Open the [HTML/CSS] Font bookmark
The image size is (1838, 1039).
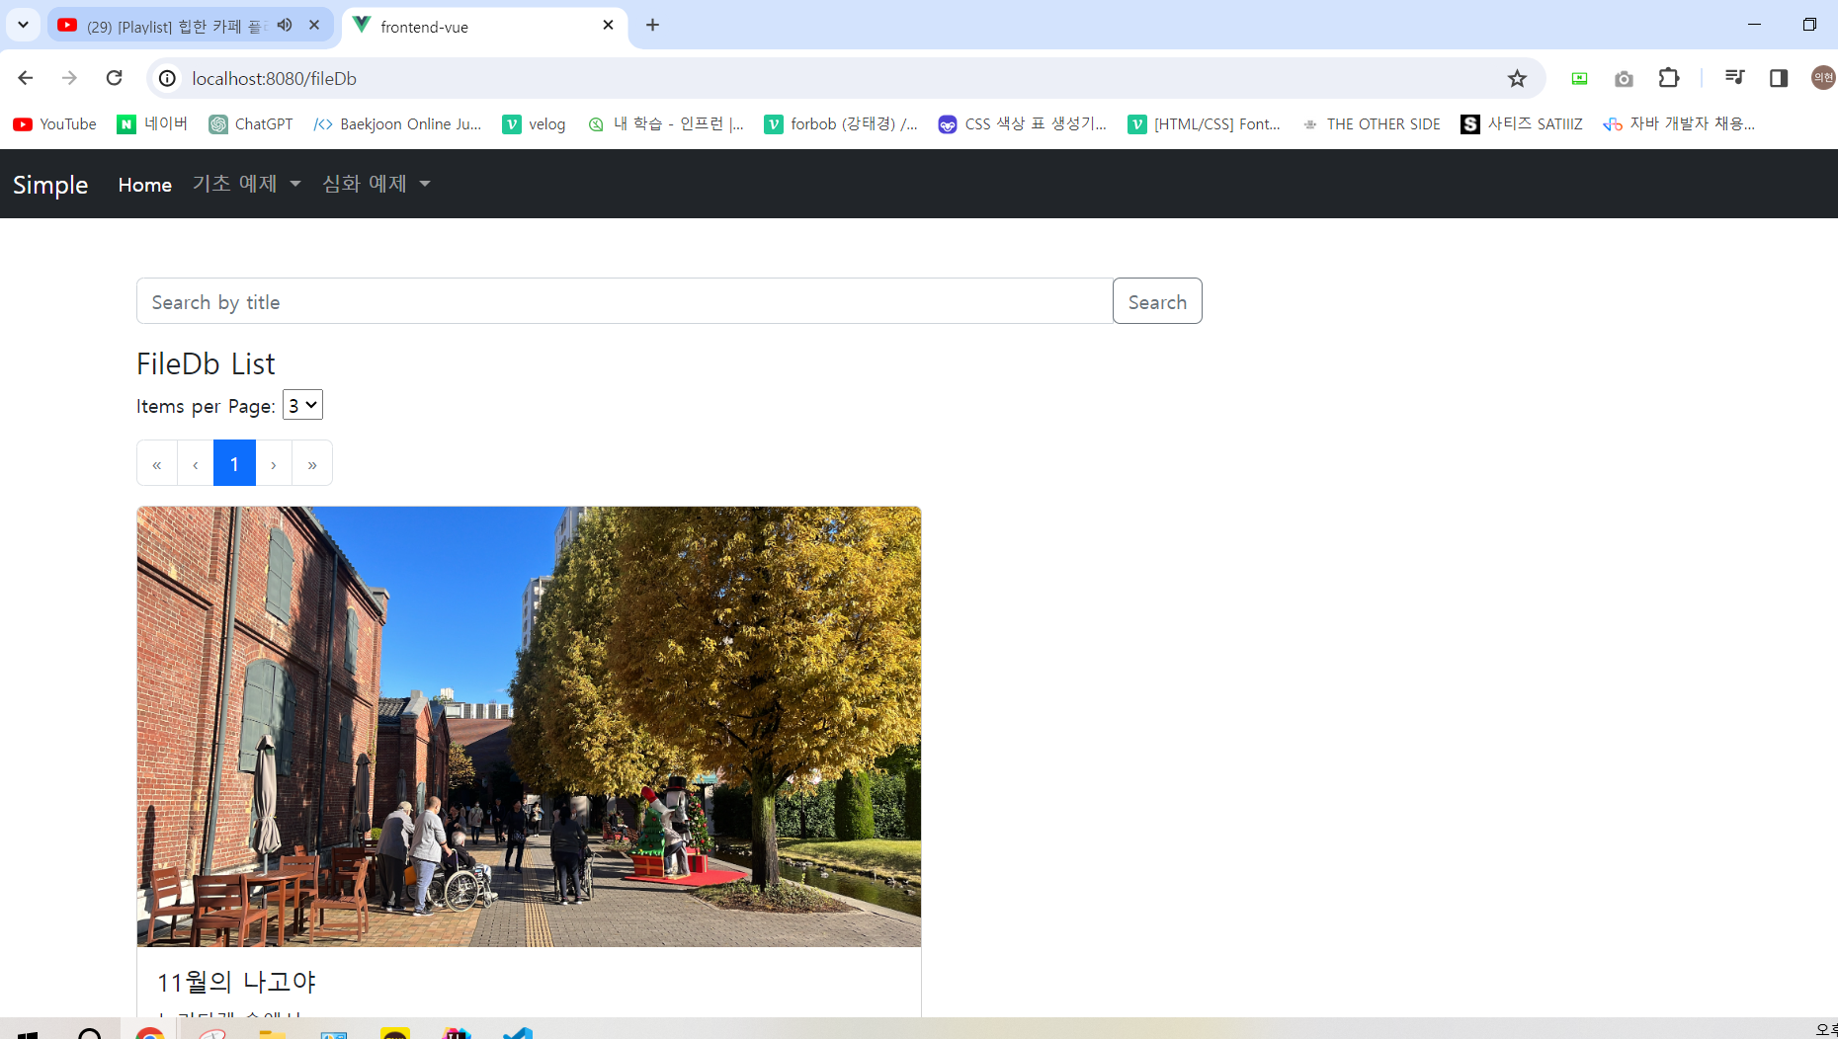(x=1205, y=123)
